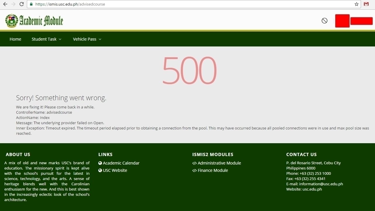The image size is (375, 211).
Task: Click the red square user avatar
Action: tap(342, 21)
